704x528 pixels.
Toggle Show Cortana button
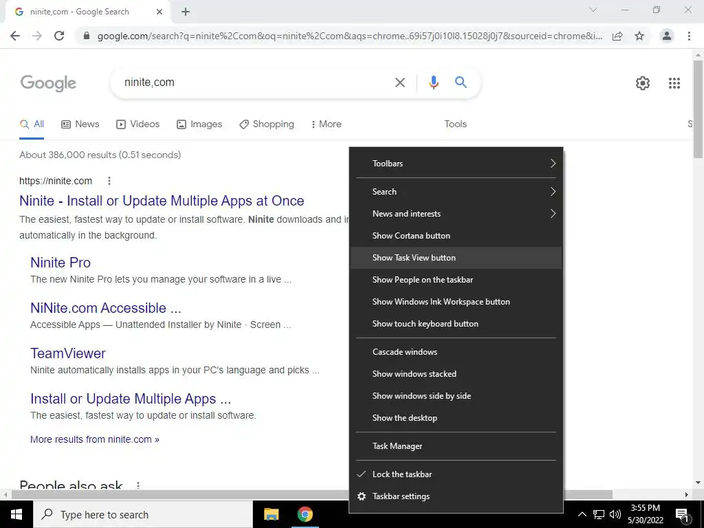tap(456, 236)
